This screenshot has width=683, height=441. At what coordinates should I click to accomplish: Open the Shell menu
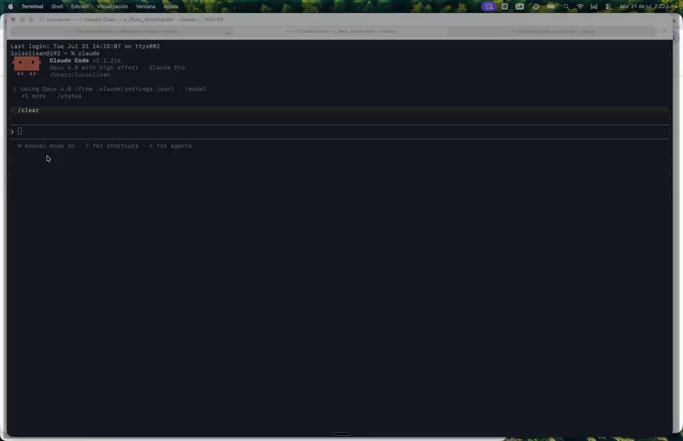(x=57, y=7)
